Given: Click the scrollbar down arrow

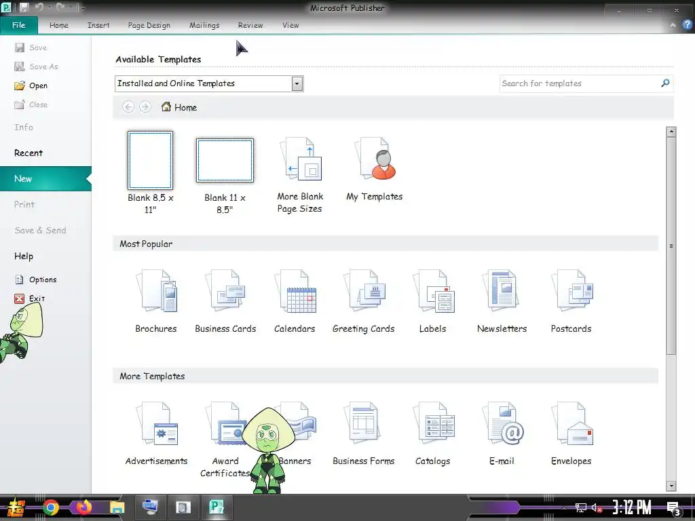Looking at the screenshot, I should [671, 486].
